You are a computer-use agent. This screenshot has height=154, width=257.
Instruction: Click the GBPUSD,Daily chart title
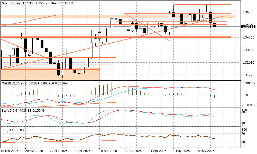[11, 3]
